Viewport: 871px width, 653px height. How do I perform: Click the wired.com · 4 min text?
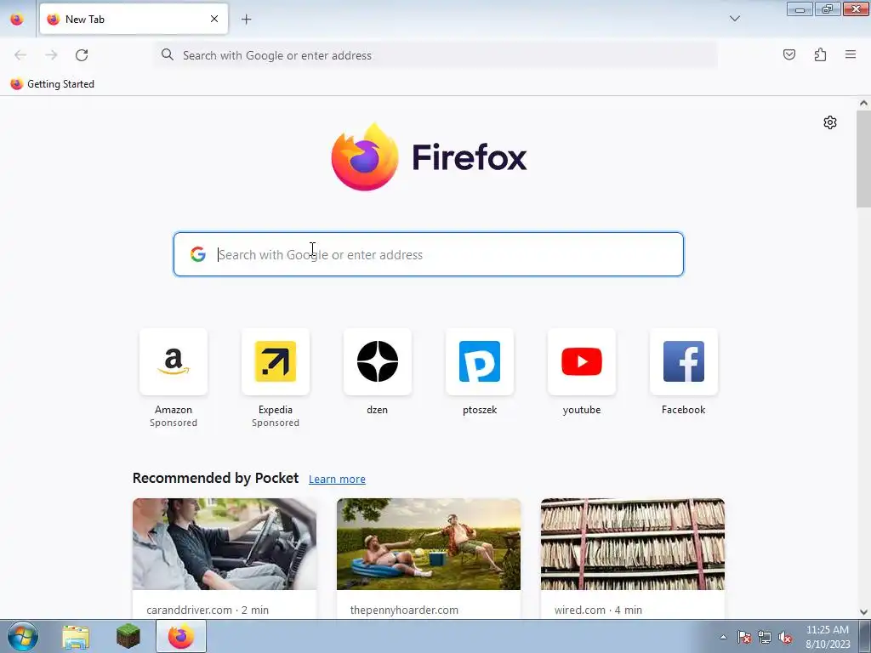pyautogui.click(x=598, y=610)
